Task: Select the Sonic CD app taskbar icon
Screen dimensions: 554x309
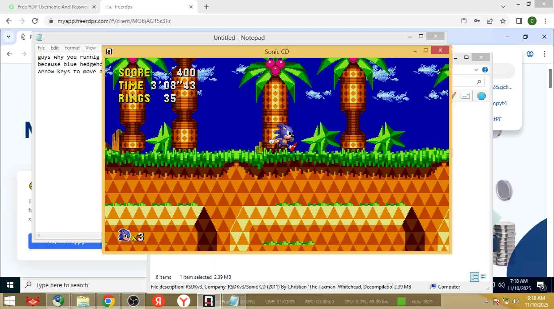Action: tap(209, 301)
